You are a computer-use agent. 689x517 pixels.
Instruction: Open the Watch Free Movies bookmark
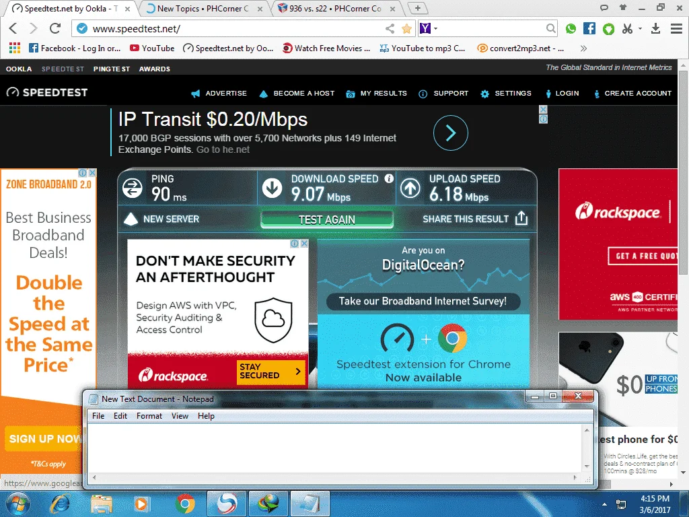pos(326,48)
